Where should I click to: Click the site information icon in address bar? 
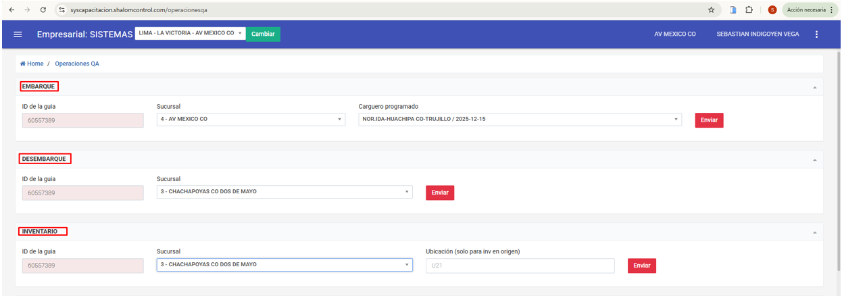tap(61, 10)
